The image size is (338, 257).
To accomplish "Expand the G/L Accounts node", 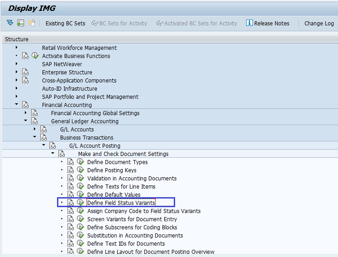I will (x=35, y=129).
